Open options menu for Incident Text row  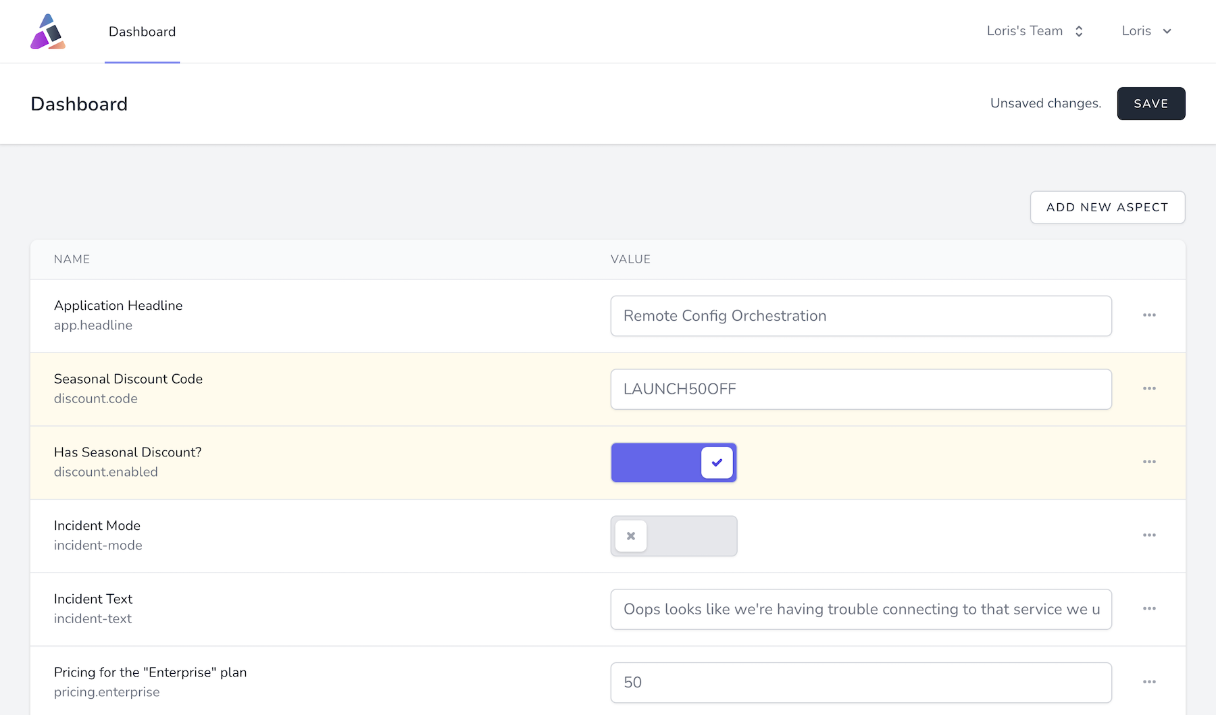tap(1149, 609)
